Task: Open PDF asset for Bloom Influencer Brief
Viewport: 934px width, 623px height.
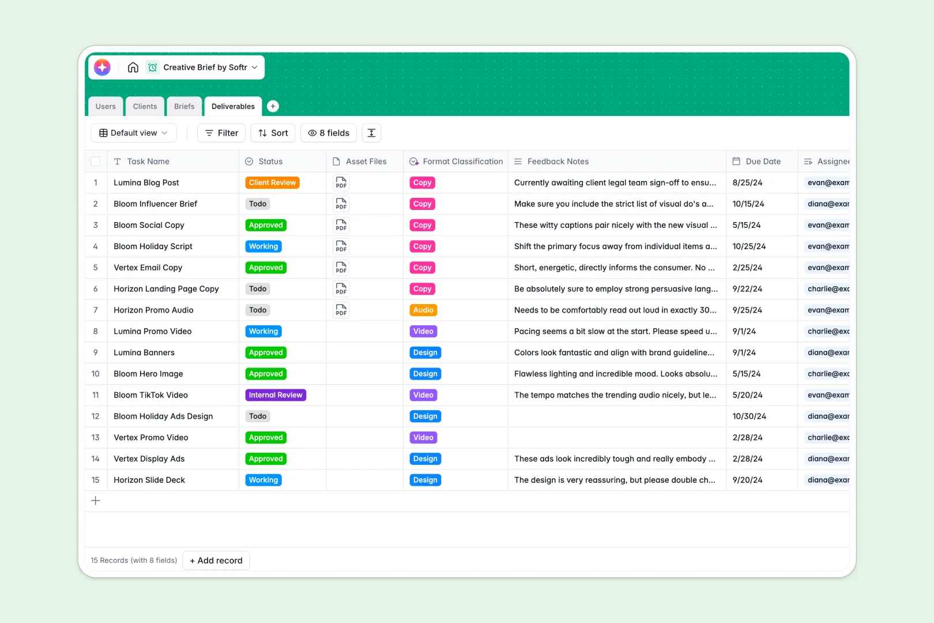Action: click(x=341, y=204)
